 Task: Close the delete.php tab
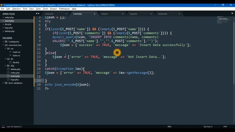click(179, 14)
